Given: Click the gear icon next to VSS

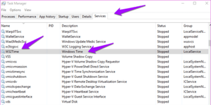Looking at the screenshot, I should click(x=3, y=57).
